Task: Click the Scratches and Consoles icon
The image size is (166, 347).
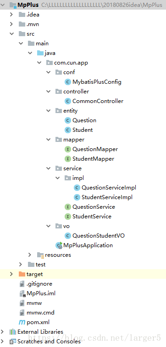Action: (x=13, y=342)
